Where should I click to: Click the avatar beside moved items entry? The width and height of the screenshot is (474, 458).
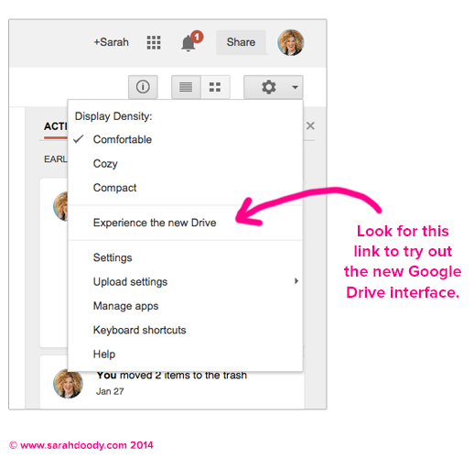tap(68, 384)
